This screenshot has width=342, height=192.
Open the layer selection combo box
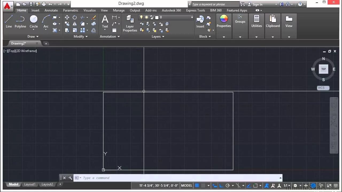pyautogui.click(x=166, y=17)
